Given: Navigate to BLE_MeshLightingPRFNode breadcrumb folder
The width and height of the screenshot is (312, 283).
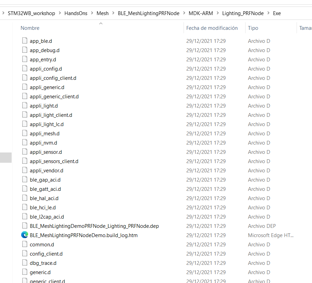Looking at the screenshot, I should pyautogui.click(x=148, y=13).
